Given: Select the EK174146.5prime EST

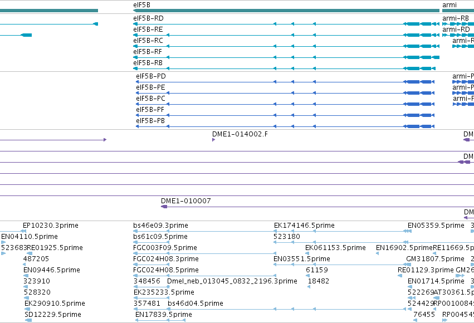Looking at the screenshot, I should 304,226.
